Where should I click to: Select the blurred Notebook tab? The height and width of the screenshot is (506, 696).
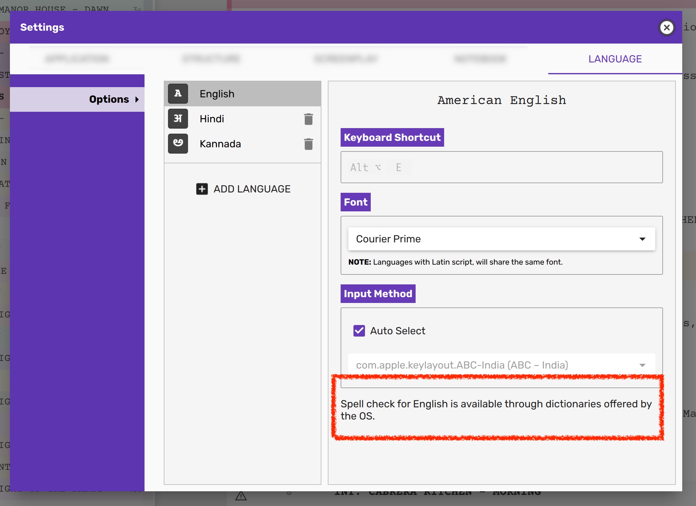point(480,59)
